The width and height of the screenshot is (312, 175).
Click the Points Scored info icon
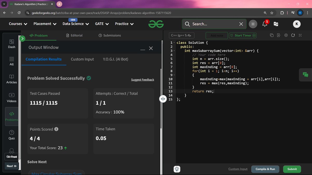(x=56, y=129)
